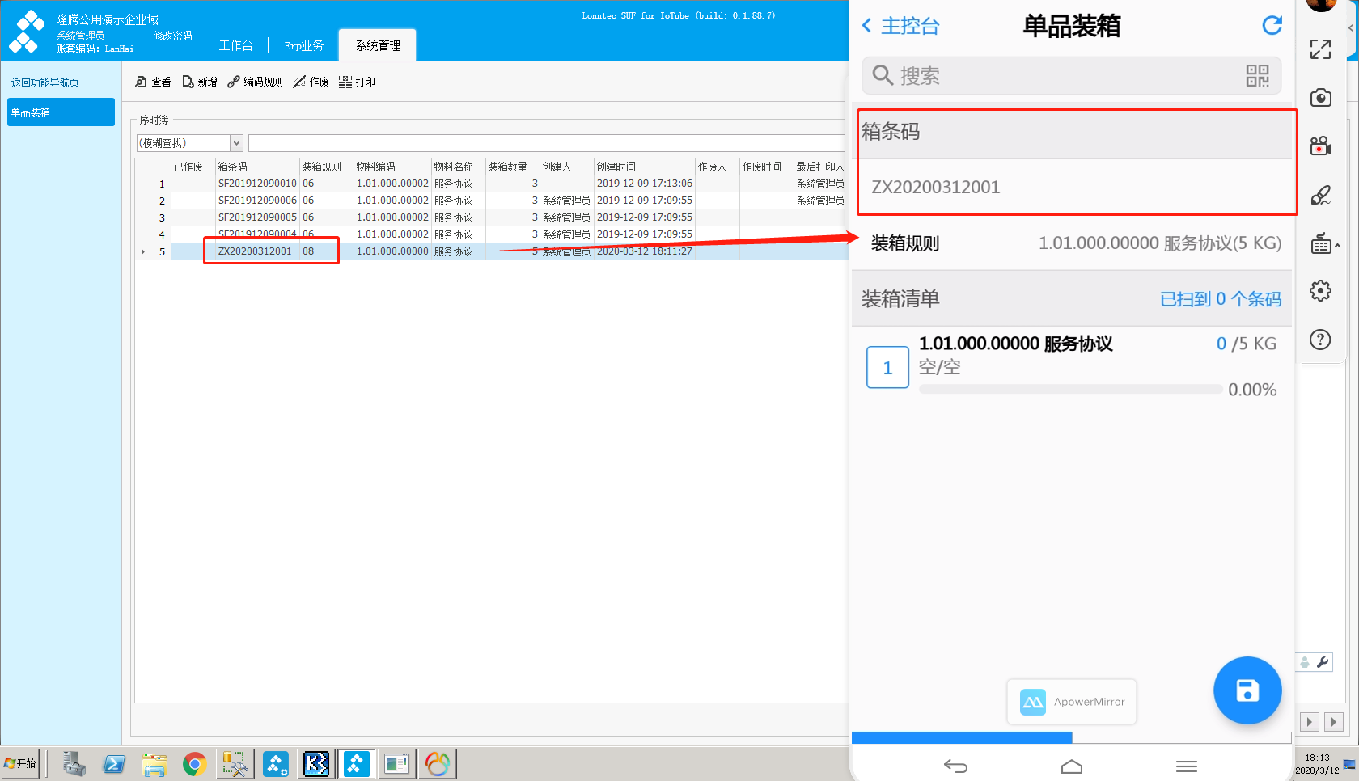Screen dimensions: 1359x781
Task: Refresh the 单品装箱 mobile page
Action: click(x=1272, y=26)
